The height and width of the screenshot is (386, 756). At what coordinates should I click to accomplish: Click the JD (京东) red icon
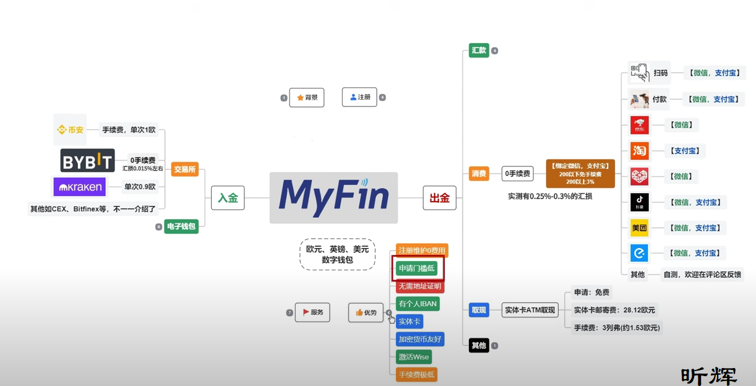click(639, 125)
